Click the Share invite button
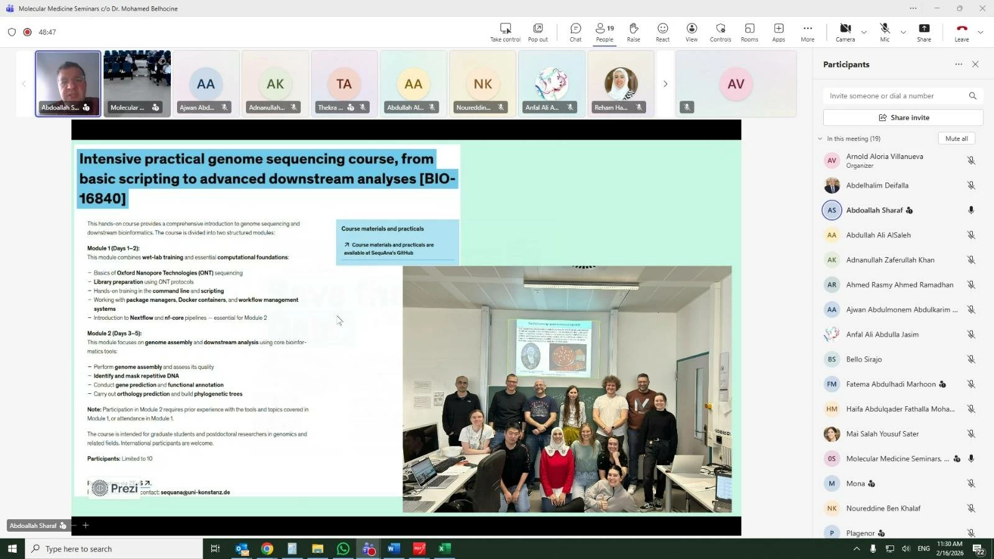This screenshot has width=994, height=559. (x=903, y=117)
